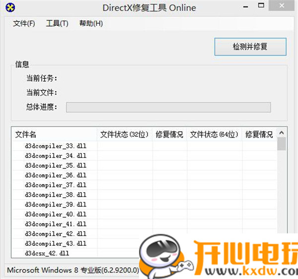Click the scroll up arrow of file list

click(x=282, y=133)
